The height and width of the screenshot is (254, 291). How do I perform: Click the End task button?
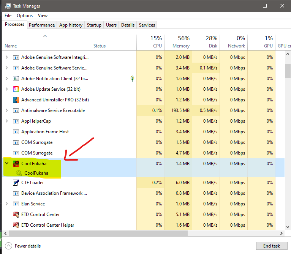coord(272,246)
